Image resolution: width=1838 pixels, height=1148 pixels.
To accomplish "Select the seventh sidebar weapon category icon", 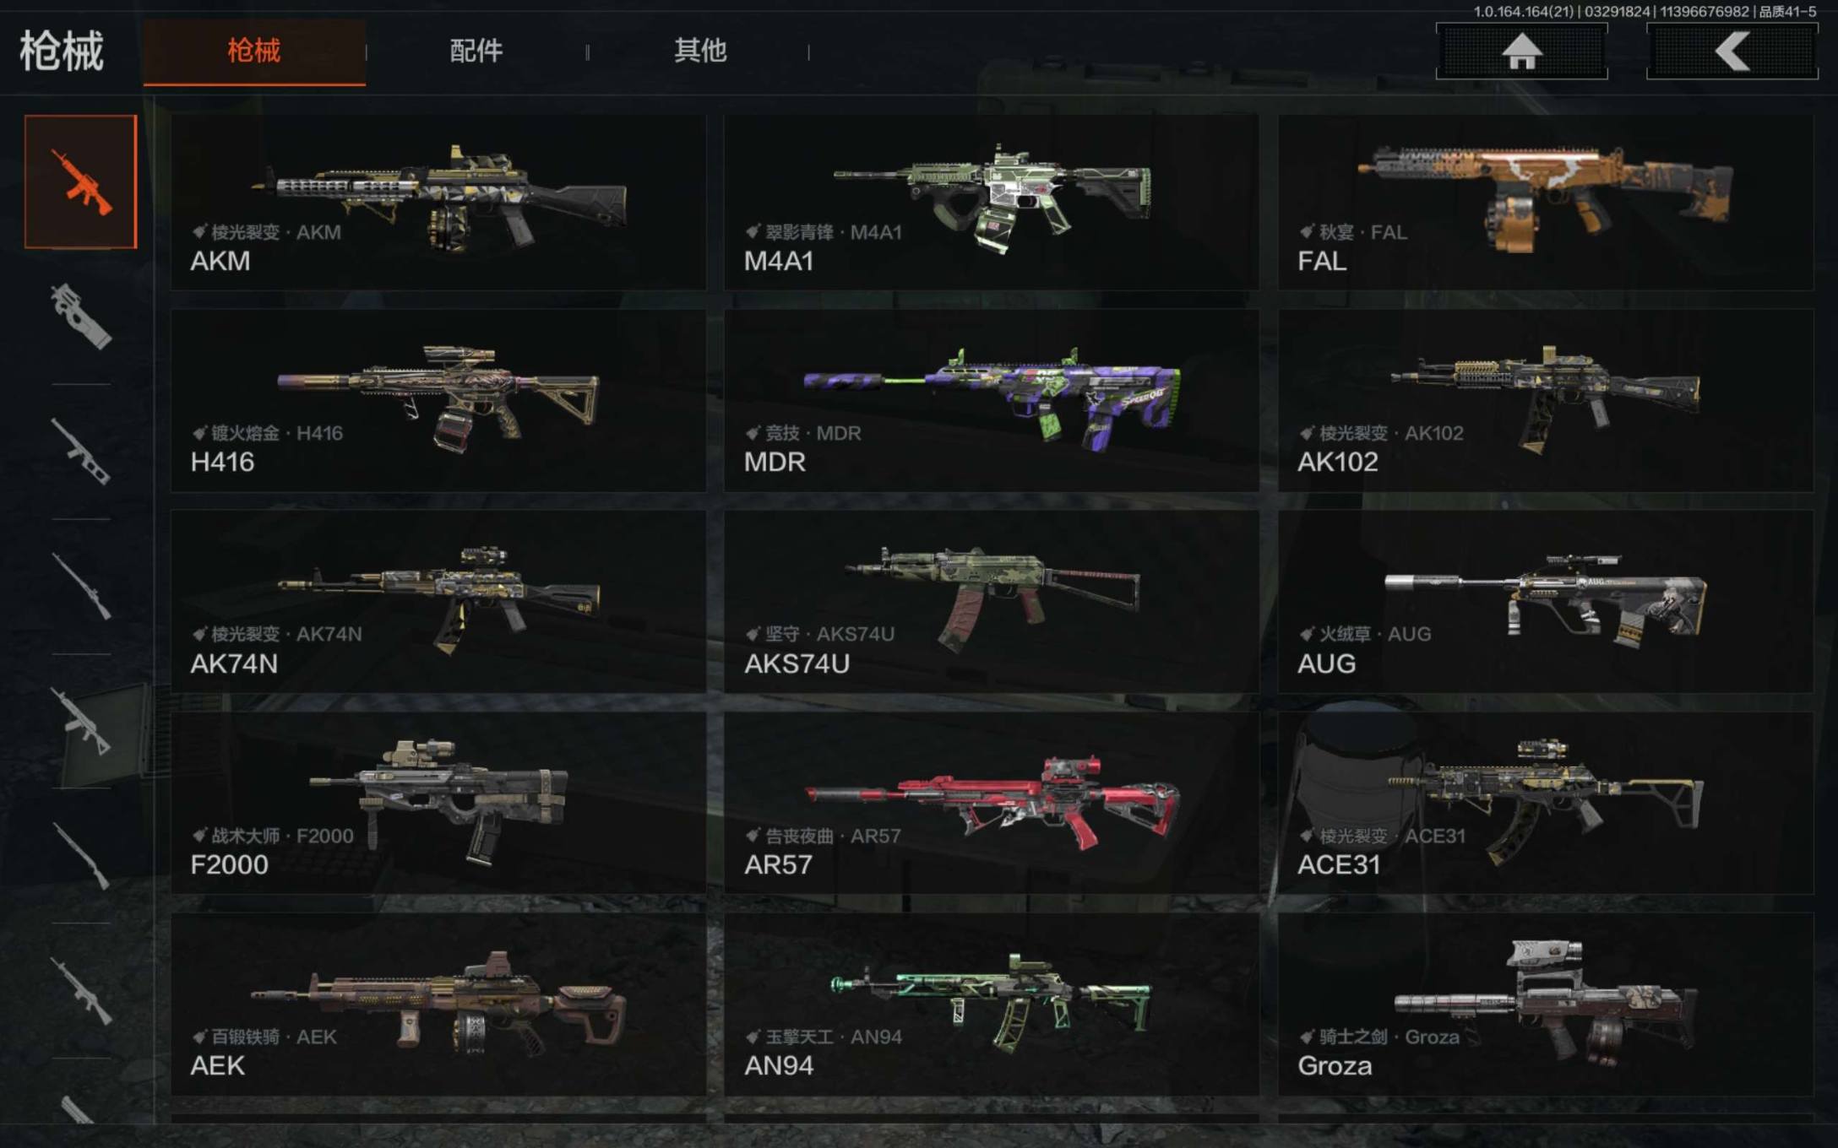I will click(x=81, y=991).
